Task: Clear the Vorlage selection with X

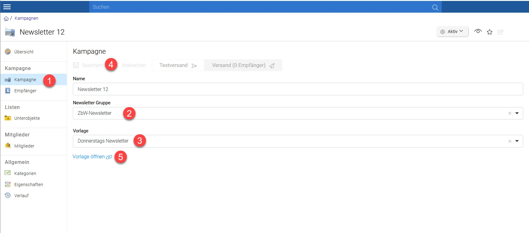Action: [510, 141]
